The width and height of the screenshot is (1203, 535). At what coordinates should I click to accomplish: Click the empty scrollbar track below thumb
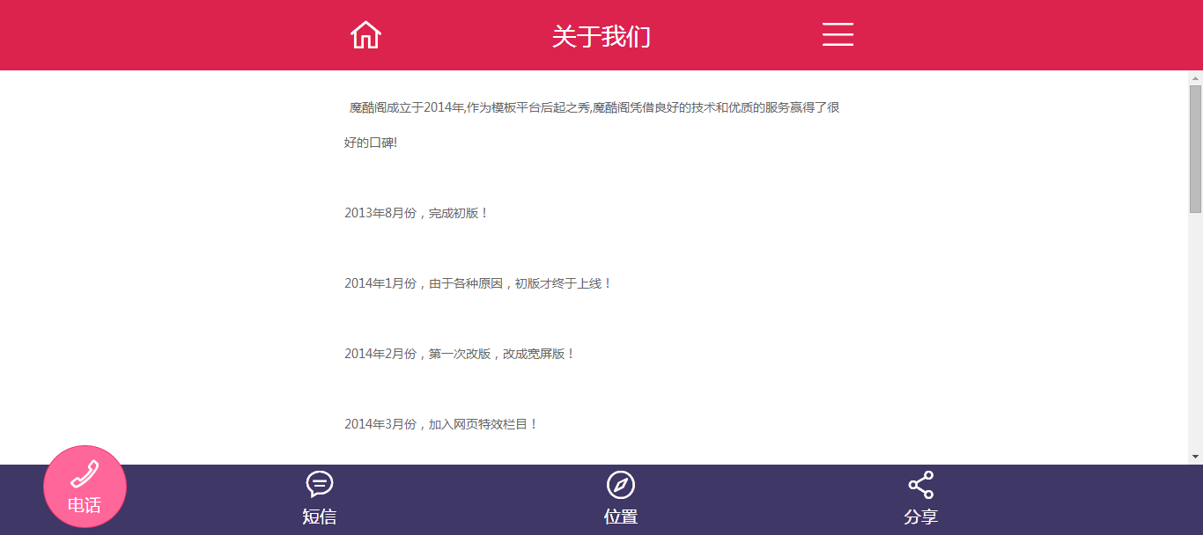(1195, 334)
